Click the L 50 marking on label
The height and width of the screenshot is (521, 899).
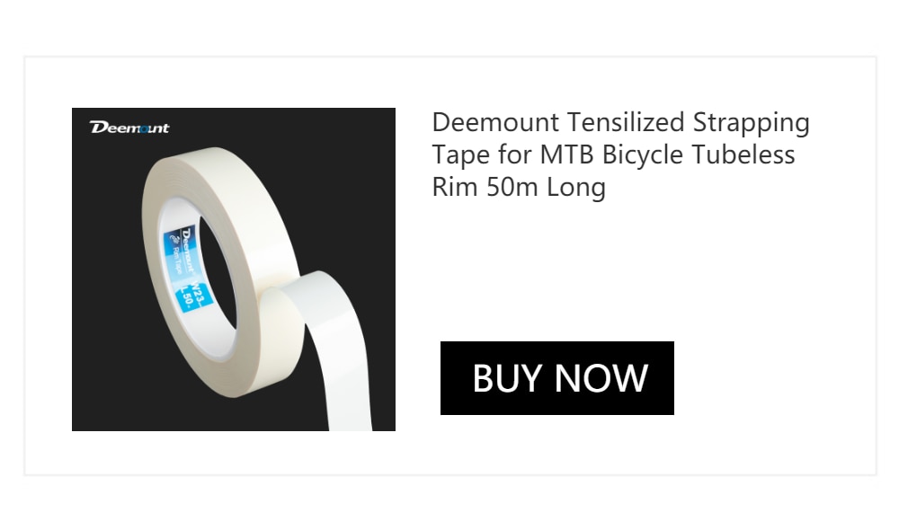[x=186, y=297]
